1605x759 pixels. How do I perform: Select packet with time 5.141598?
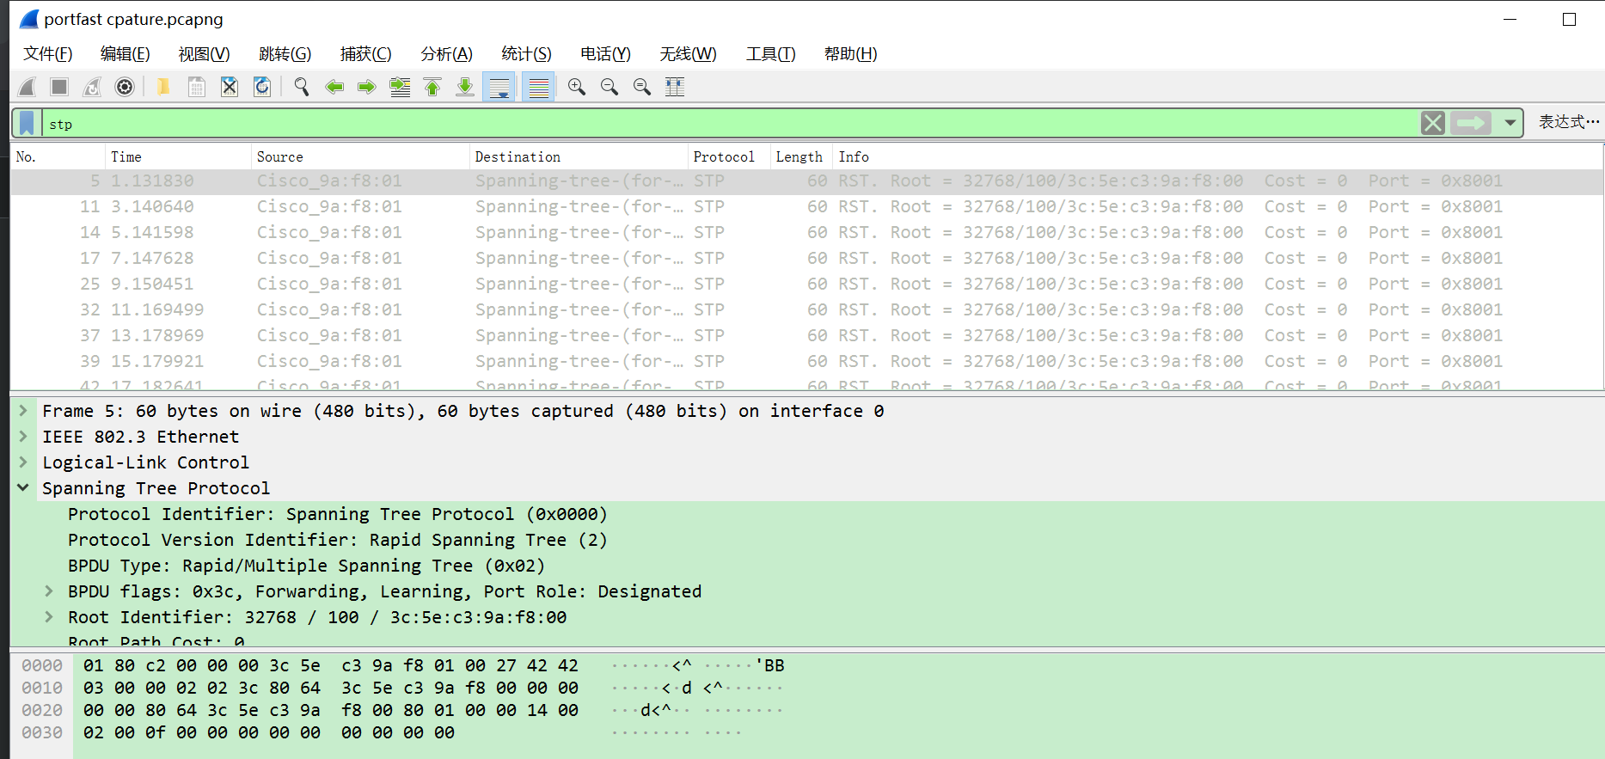click(806, 232)
